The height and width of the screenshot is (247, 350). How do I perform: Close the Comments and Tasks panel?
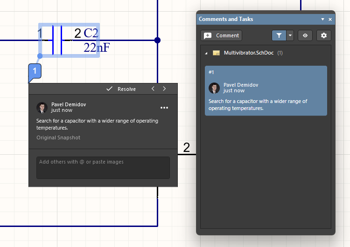click(x=330, y=20)
